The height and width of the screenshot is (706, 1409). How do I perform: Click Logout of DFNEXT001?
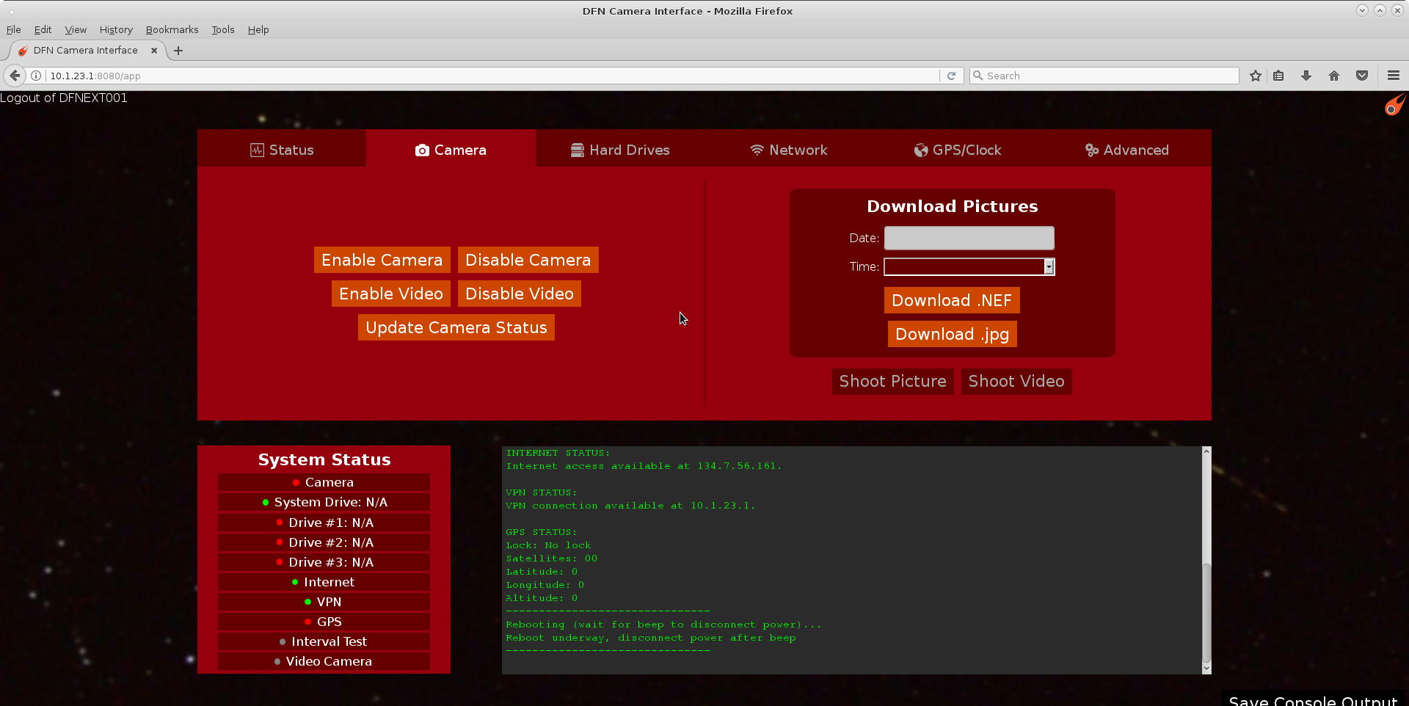point(64,98)
